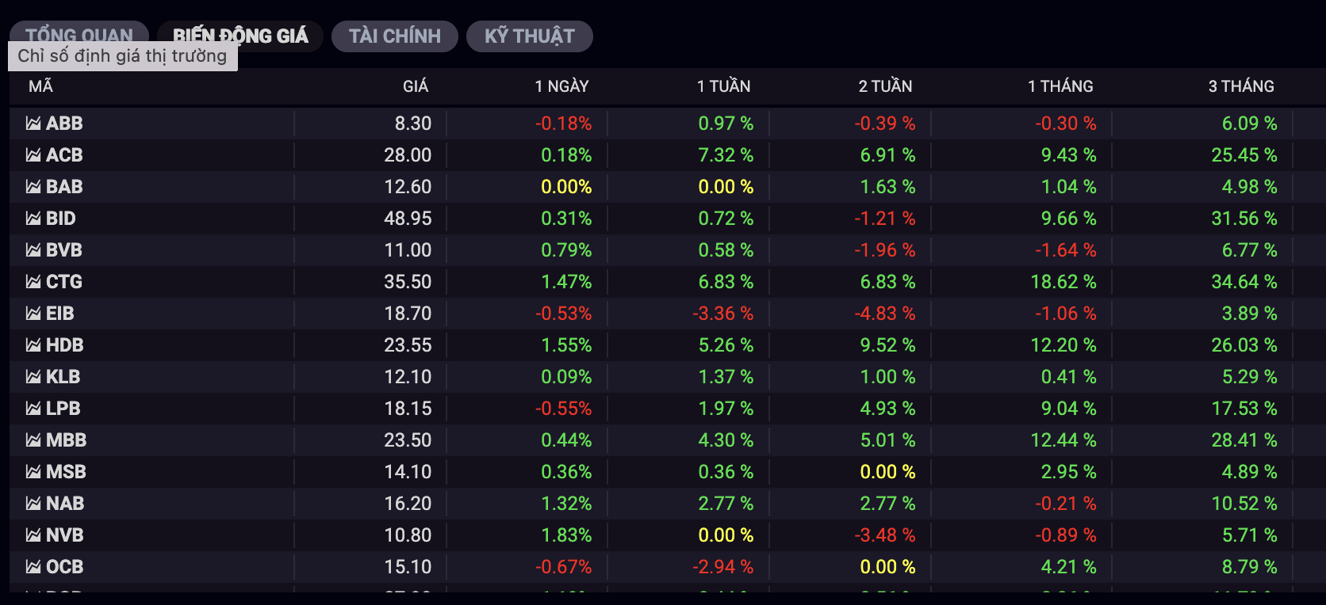The height and width of the screenshot is (605, 1326).
Task: Click the chart icon next to NVB
Action: (x=33, y=535)
